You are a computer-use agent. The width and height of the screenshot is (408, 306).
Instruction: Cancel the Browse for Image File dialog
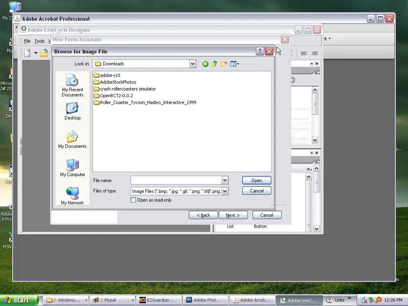[257, 191]
